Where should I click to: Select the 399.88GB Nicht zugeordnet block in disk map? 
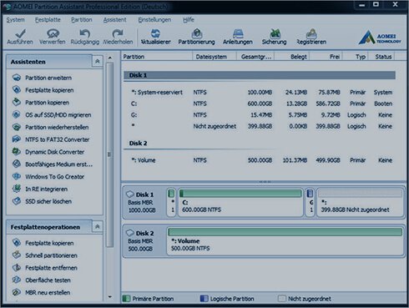(x=360, y=202)
